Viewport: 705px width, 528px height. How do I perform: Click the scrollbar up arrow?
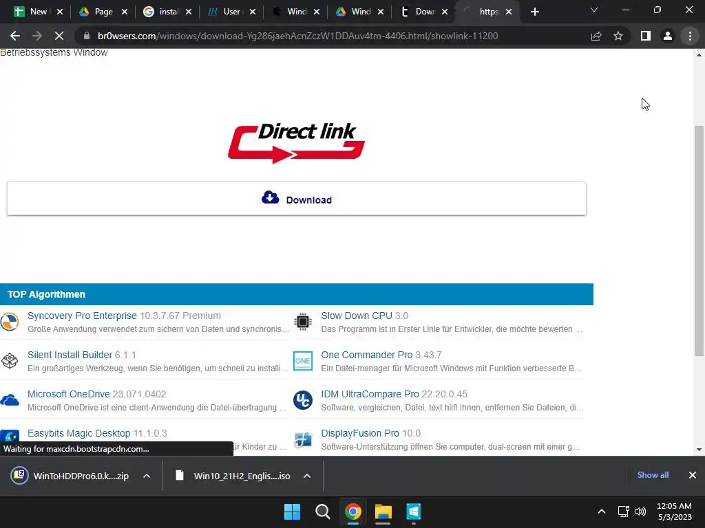coord(699,55)
